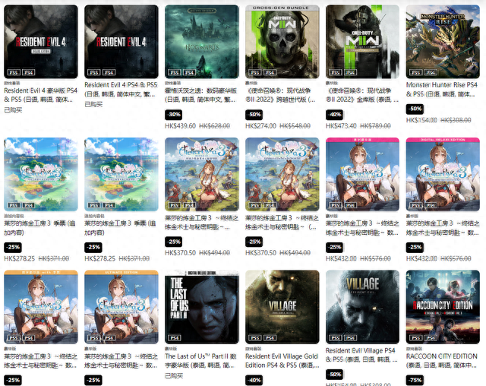Open the 霍格沃茨之遗:数码豪华版 title link
Viewport: 486px width, 386px height.
(200, 95)
